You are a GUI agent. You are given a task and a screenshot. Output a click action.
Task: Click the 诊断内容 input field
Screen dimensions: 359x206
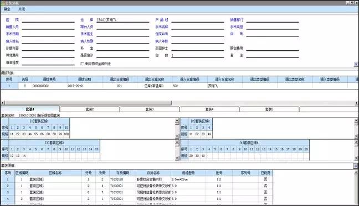[x=48, y=48]
